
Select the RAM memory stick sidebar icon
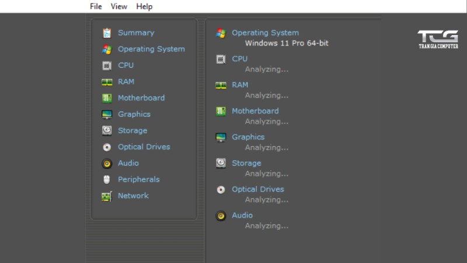coord(107,82)
